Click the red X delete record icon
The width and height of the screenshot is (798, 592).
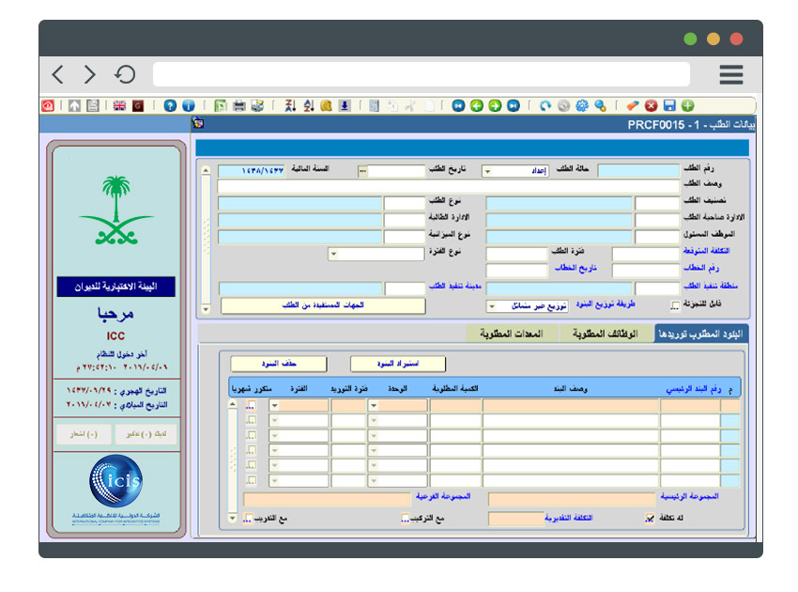(651, 105)
